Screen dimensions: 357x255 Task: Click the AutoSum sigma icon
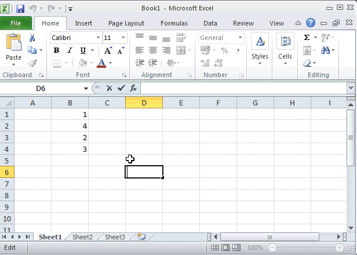(307, 38)
